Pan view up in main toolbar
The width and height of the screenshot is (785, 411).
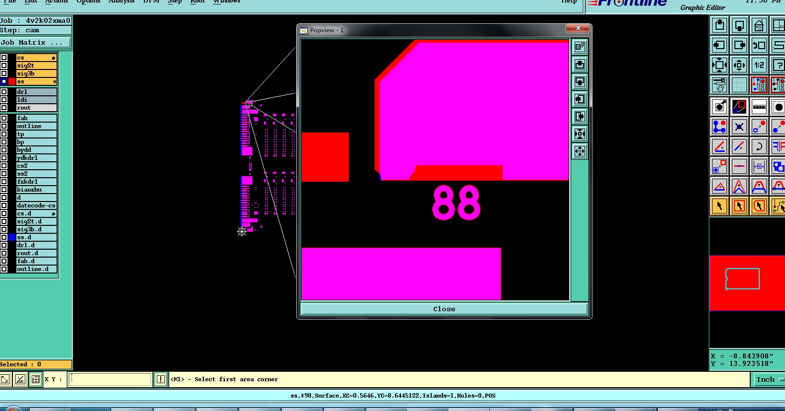pyautogui.click(x=720, y=25)
